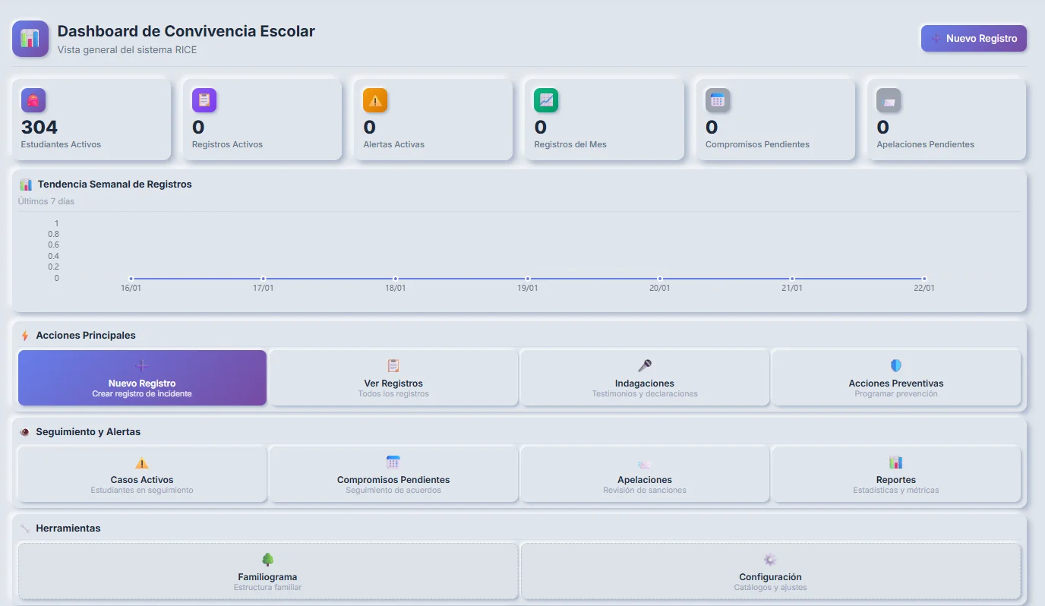Click the dashboard logo icon in header
Viewport: 1045px width, 606px height.
(x=30, y=39)
